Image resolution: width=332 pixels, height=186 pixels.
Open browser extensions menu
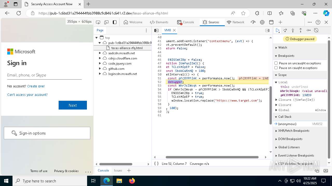click(257, 13)
